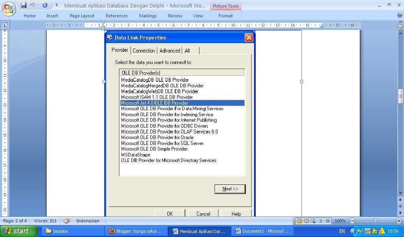Select Draft view icon in status bar
Screen dimensions: 404x237
click(x=327, y=220)
